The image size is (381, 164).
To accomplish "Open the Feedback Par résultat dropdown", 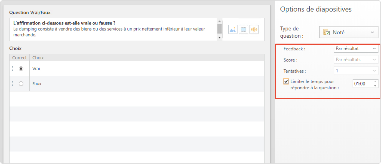I will [356, 48].
